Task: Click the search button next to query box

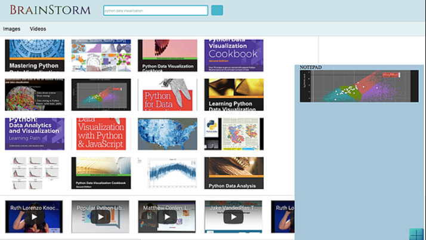Action: point(217,10)
